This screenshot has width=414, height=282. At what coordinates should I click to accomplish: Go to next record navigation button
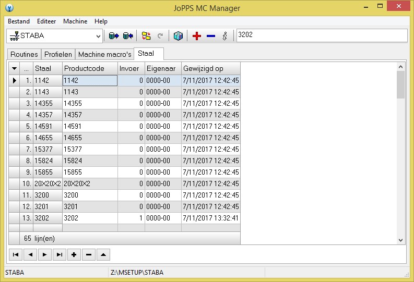click(x=45, y=254)
